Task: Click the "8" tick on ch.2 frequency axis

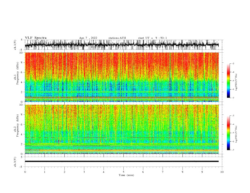Action: tap(22, 115)
